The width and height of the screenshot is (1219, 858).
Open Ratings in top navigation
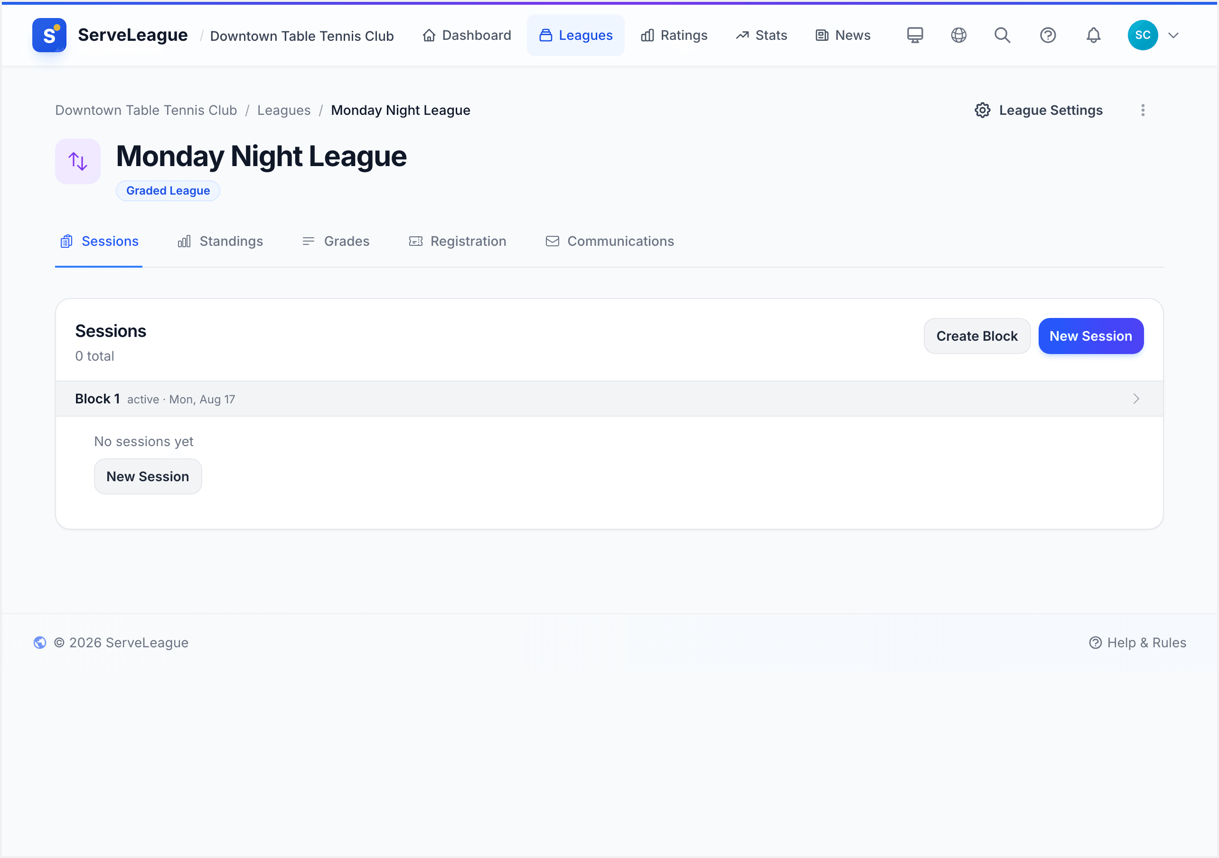[x=674, y=35]
